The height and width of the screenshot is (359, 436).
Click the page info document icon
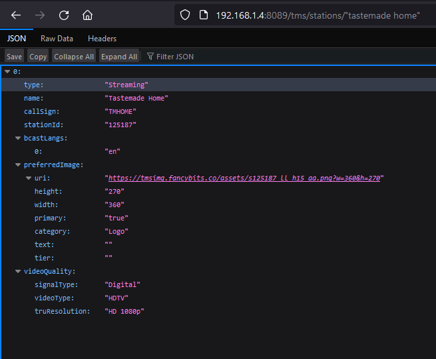204,15
